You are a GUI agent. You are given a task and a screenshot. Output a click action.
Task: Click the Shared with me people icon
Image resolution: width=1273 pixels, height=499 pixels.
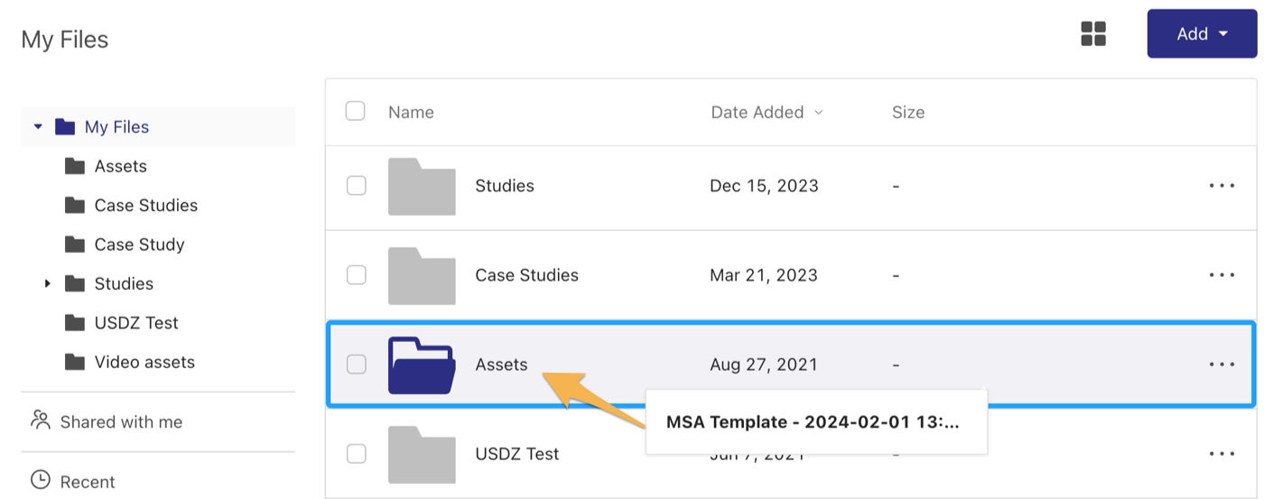[41, 420]
